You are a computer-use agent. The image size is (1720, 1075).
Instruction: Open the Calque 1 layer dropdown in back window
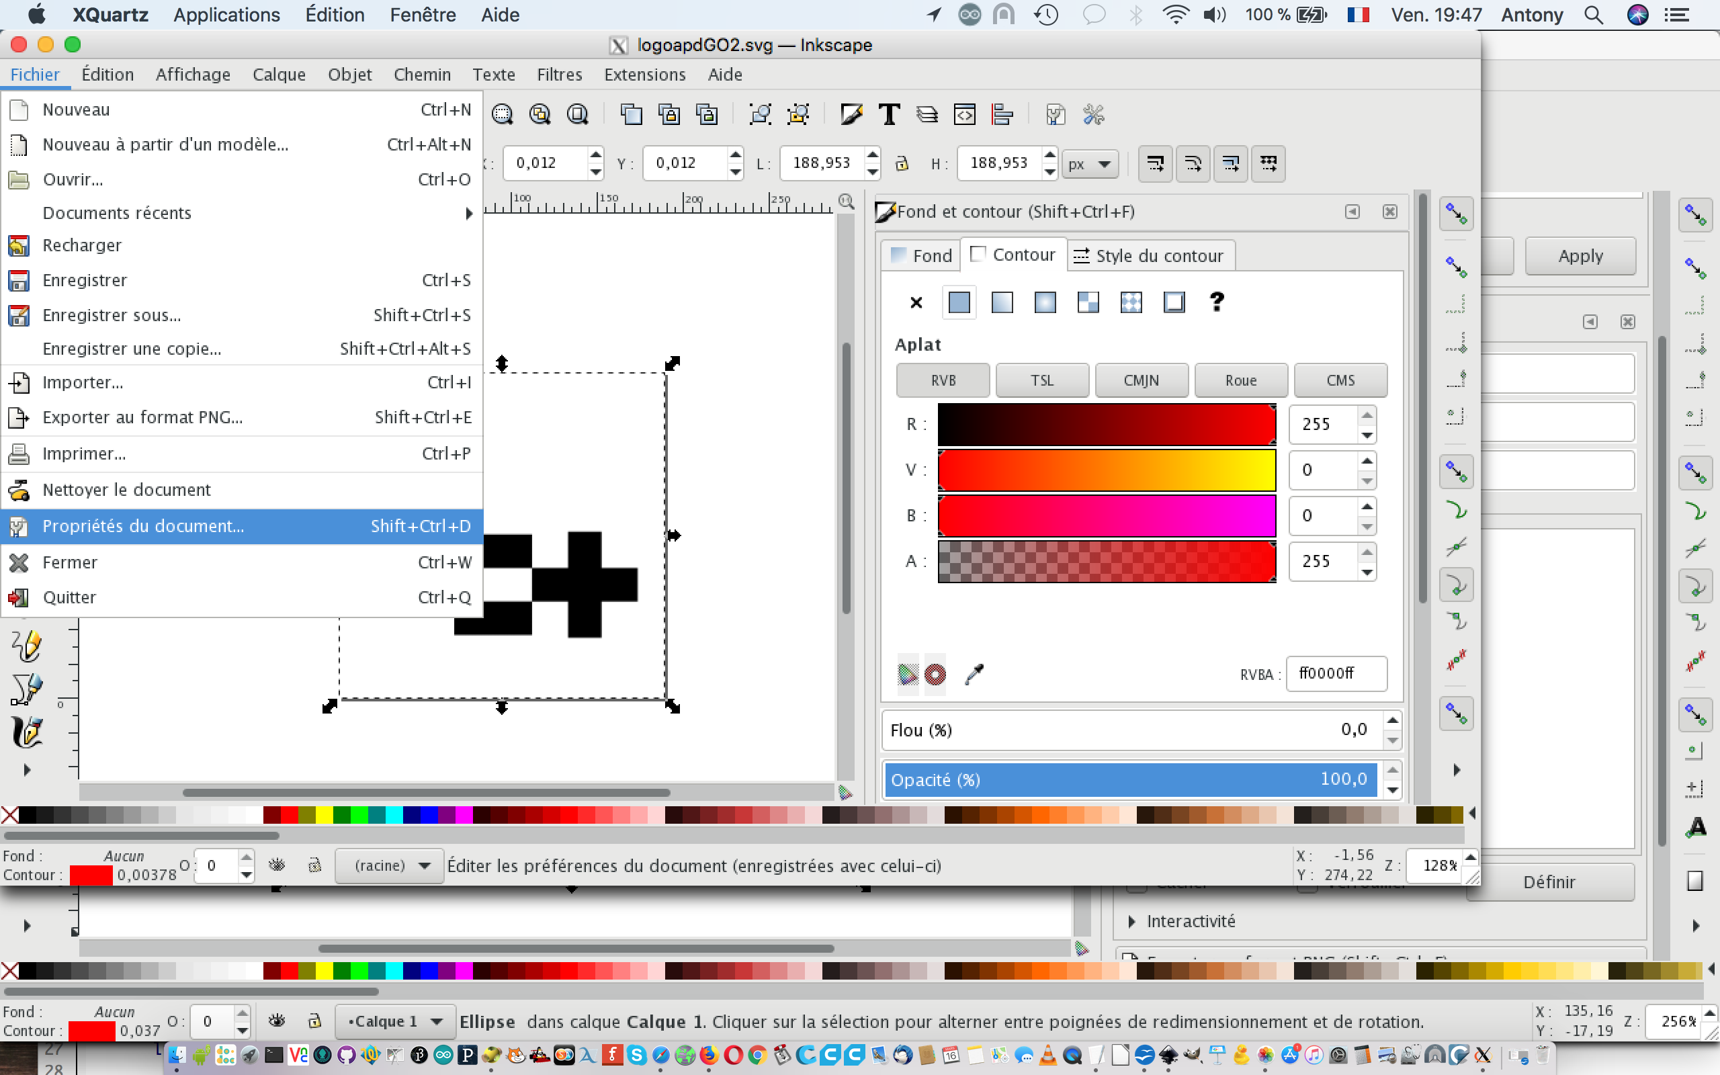point(394,1022)
